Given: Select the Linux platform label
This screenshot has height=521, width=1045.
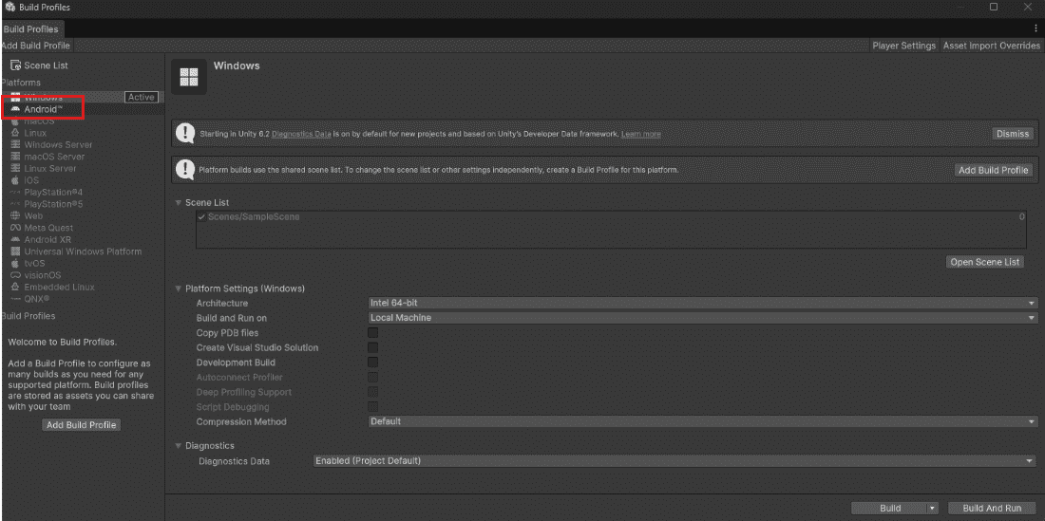Looking at the screenshot, I should click(35, 133).
